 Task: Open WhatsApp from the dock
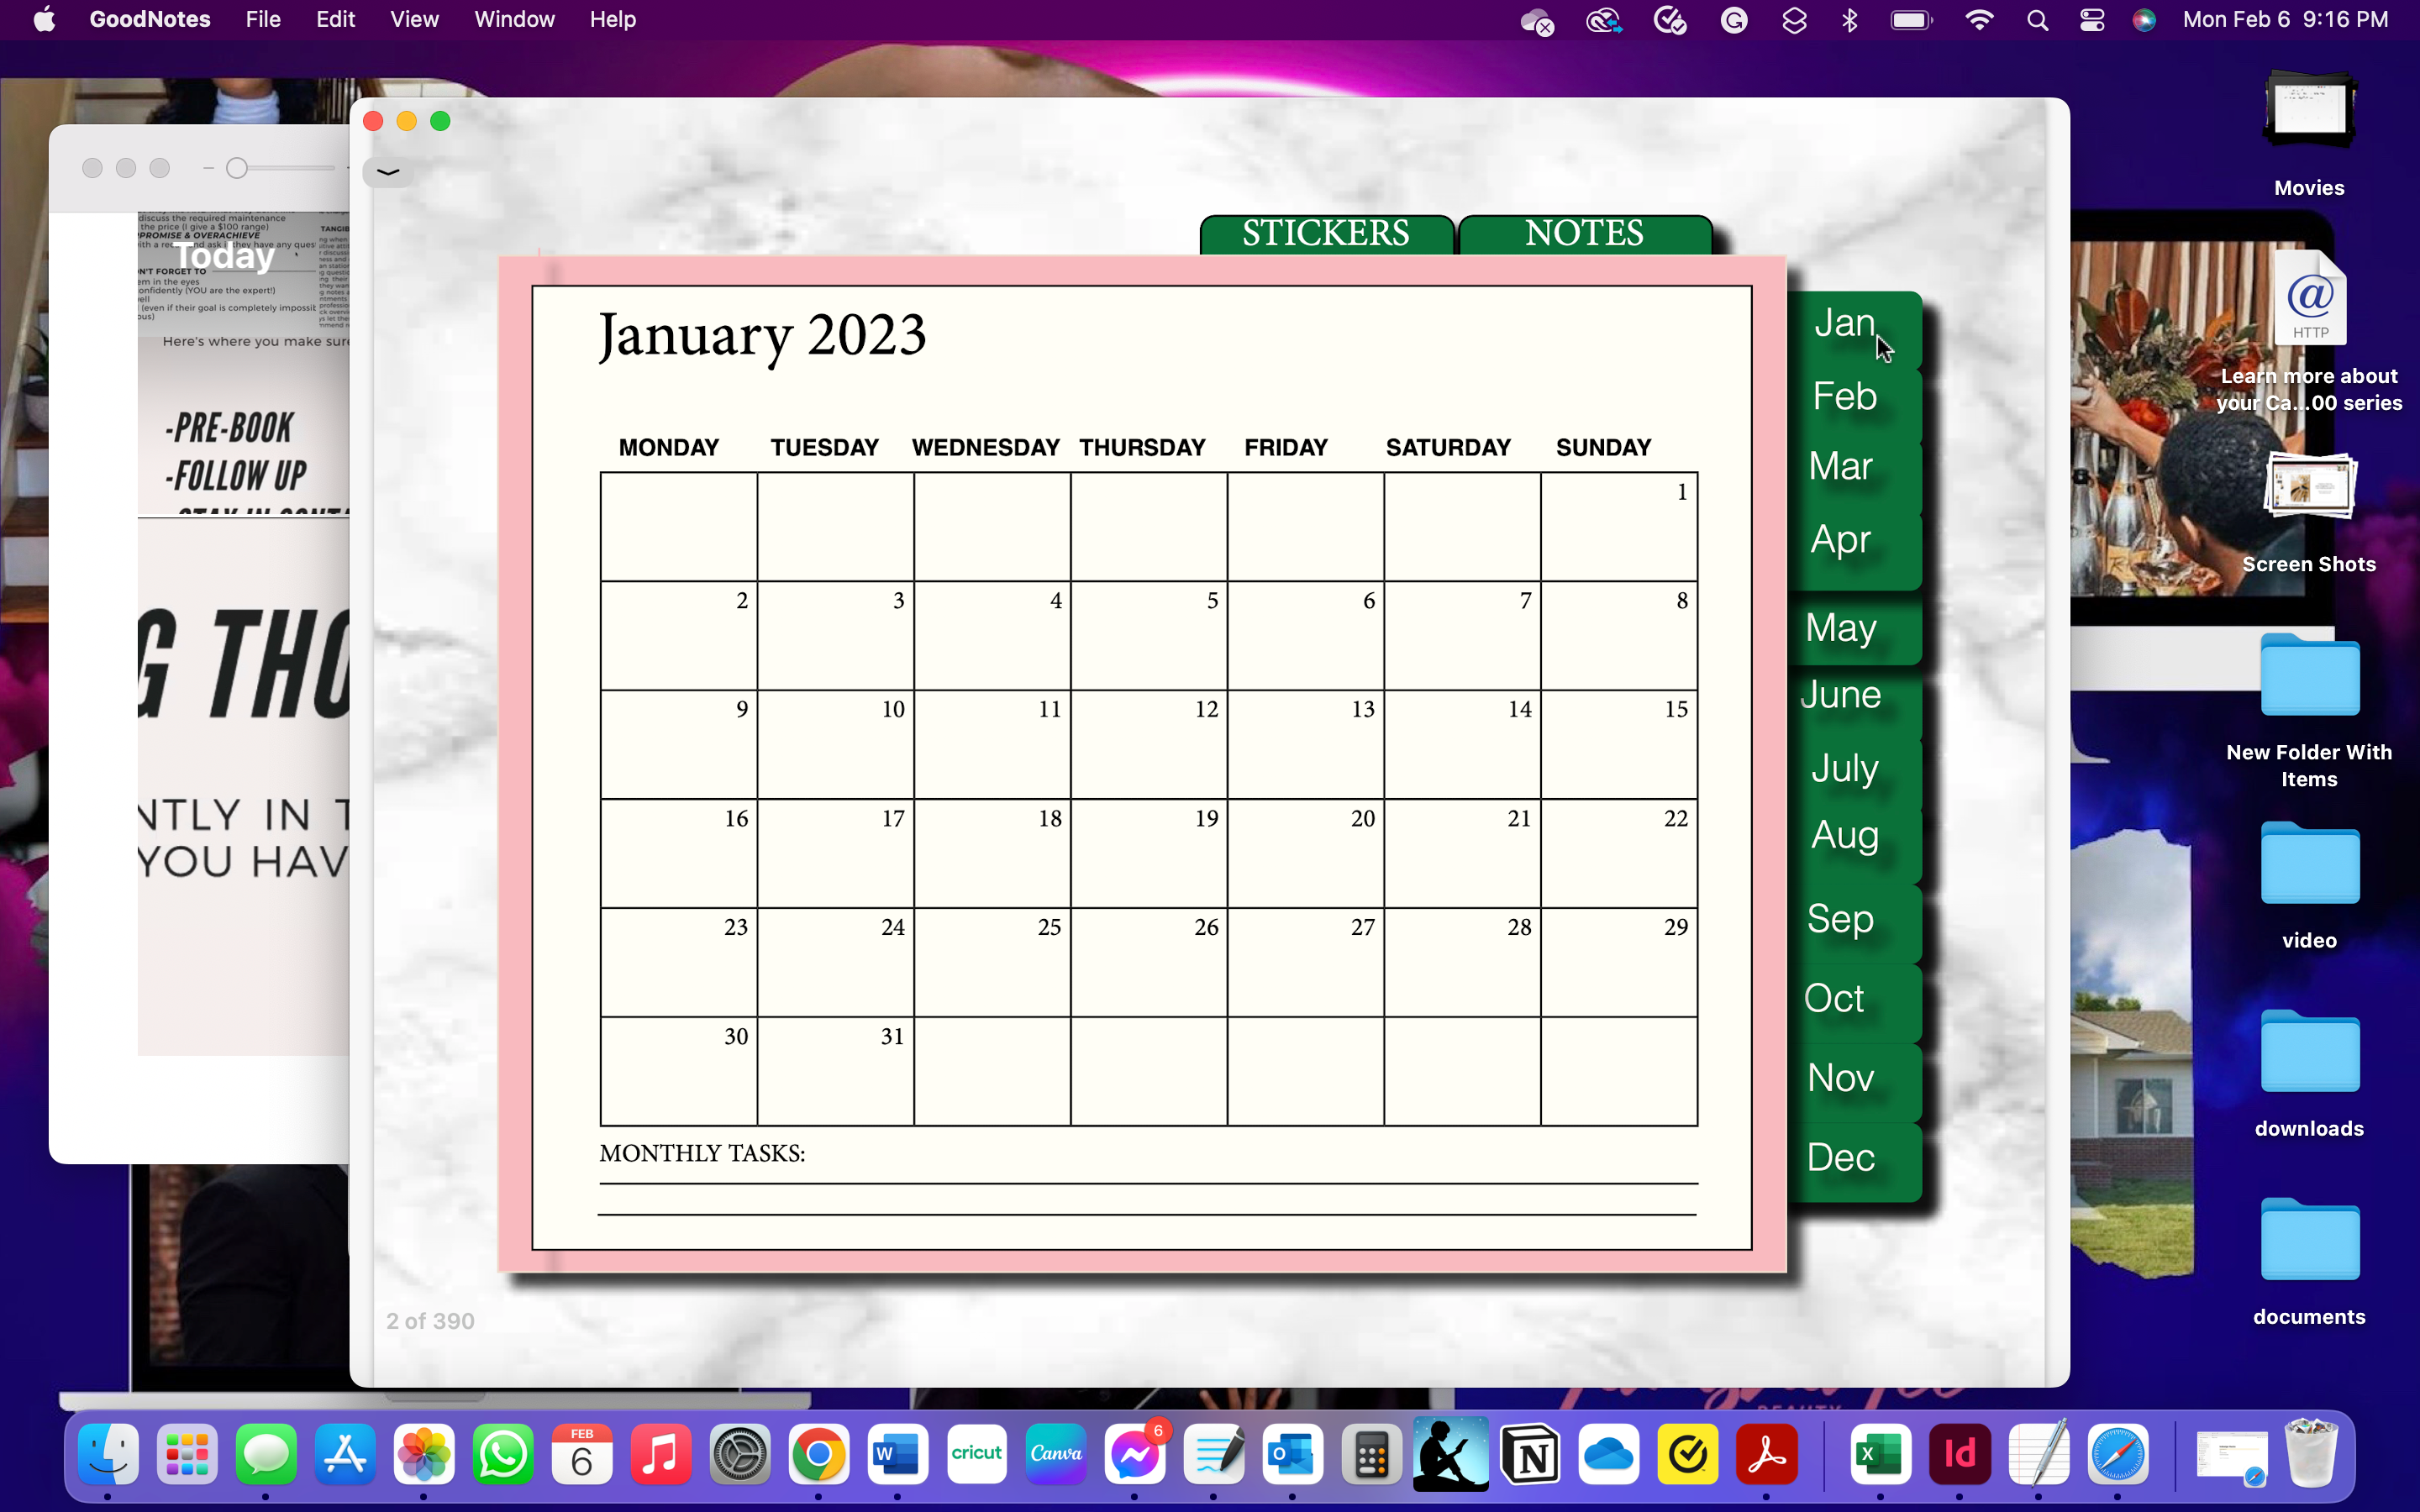pyautogui.click(x=503, y=1454)
